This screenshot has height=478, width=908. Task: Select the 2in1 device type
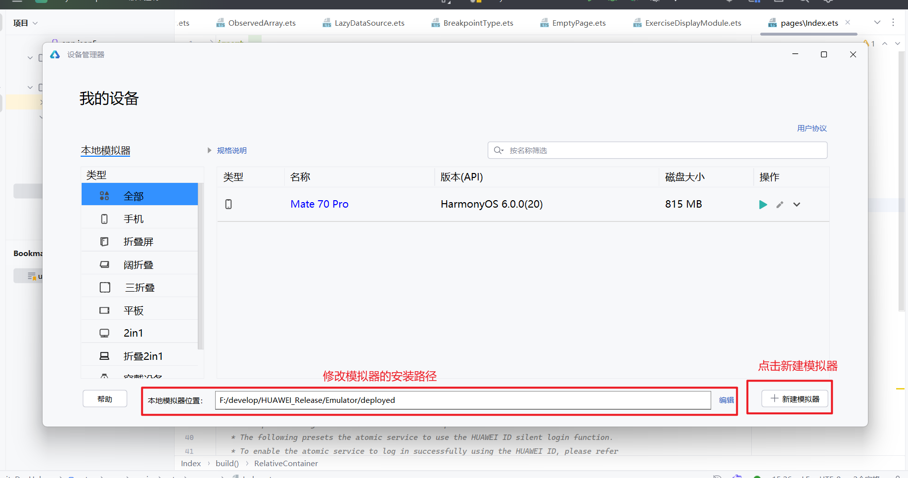139,333
